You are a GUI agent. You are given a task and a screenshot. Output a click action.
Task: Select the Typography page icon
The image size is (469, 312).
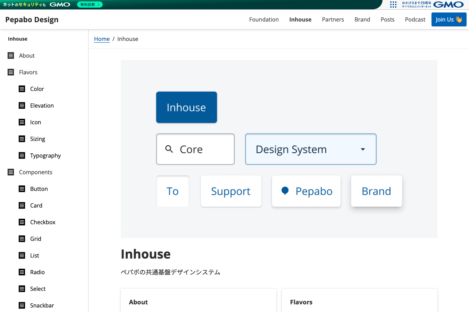click(22, 155)
